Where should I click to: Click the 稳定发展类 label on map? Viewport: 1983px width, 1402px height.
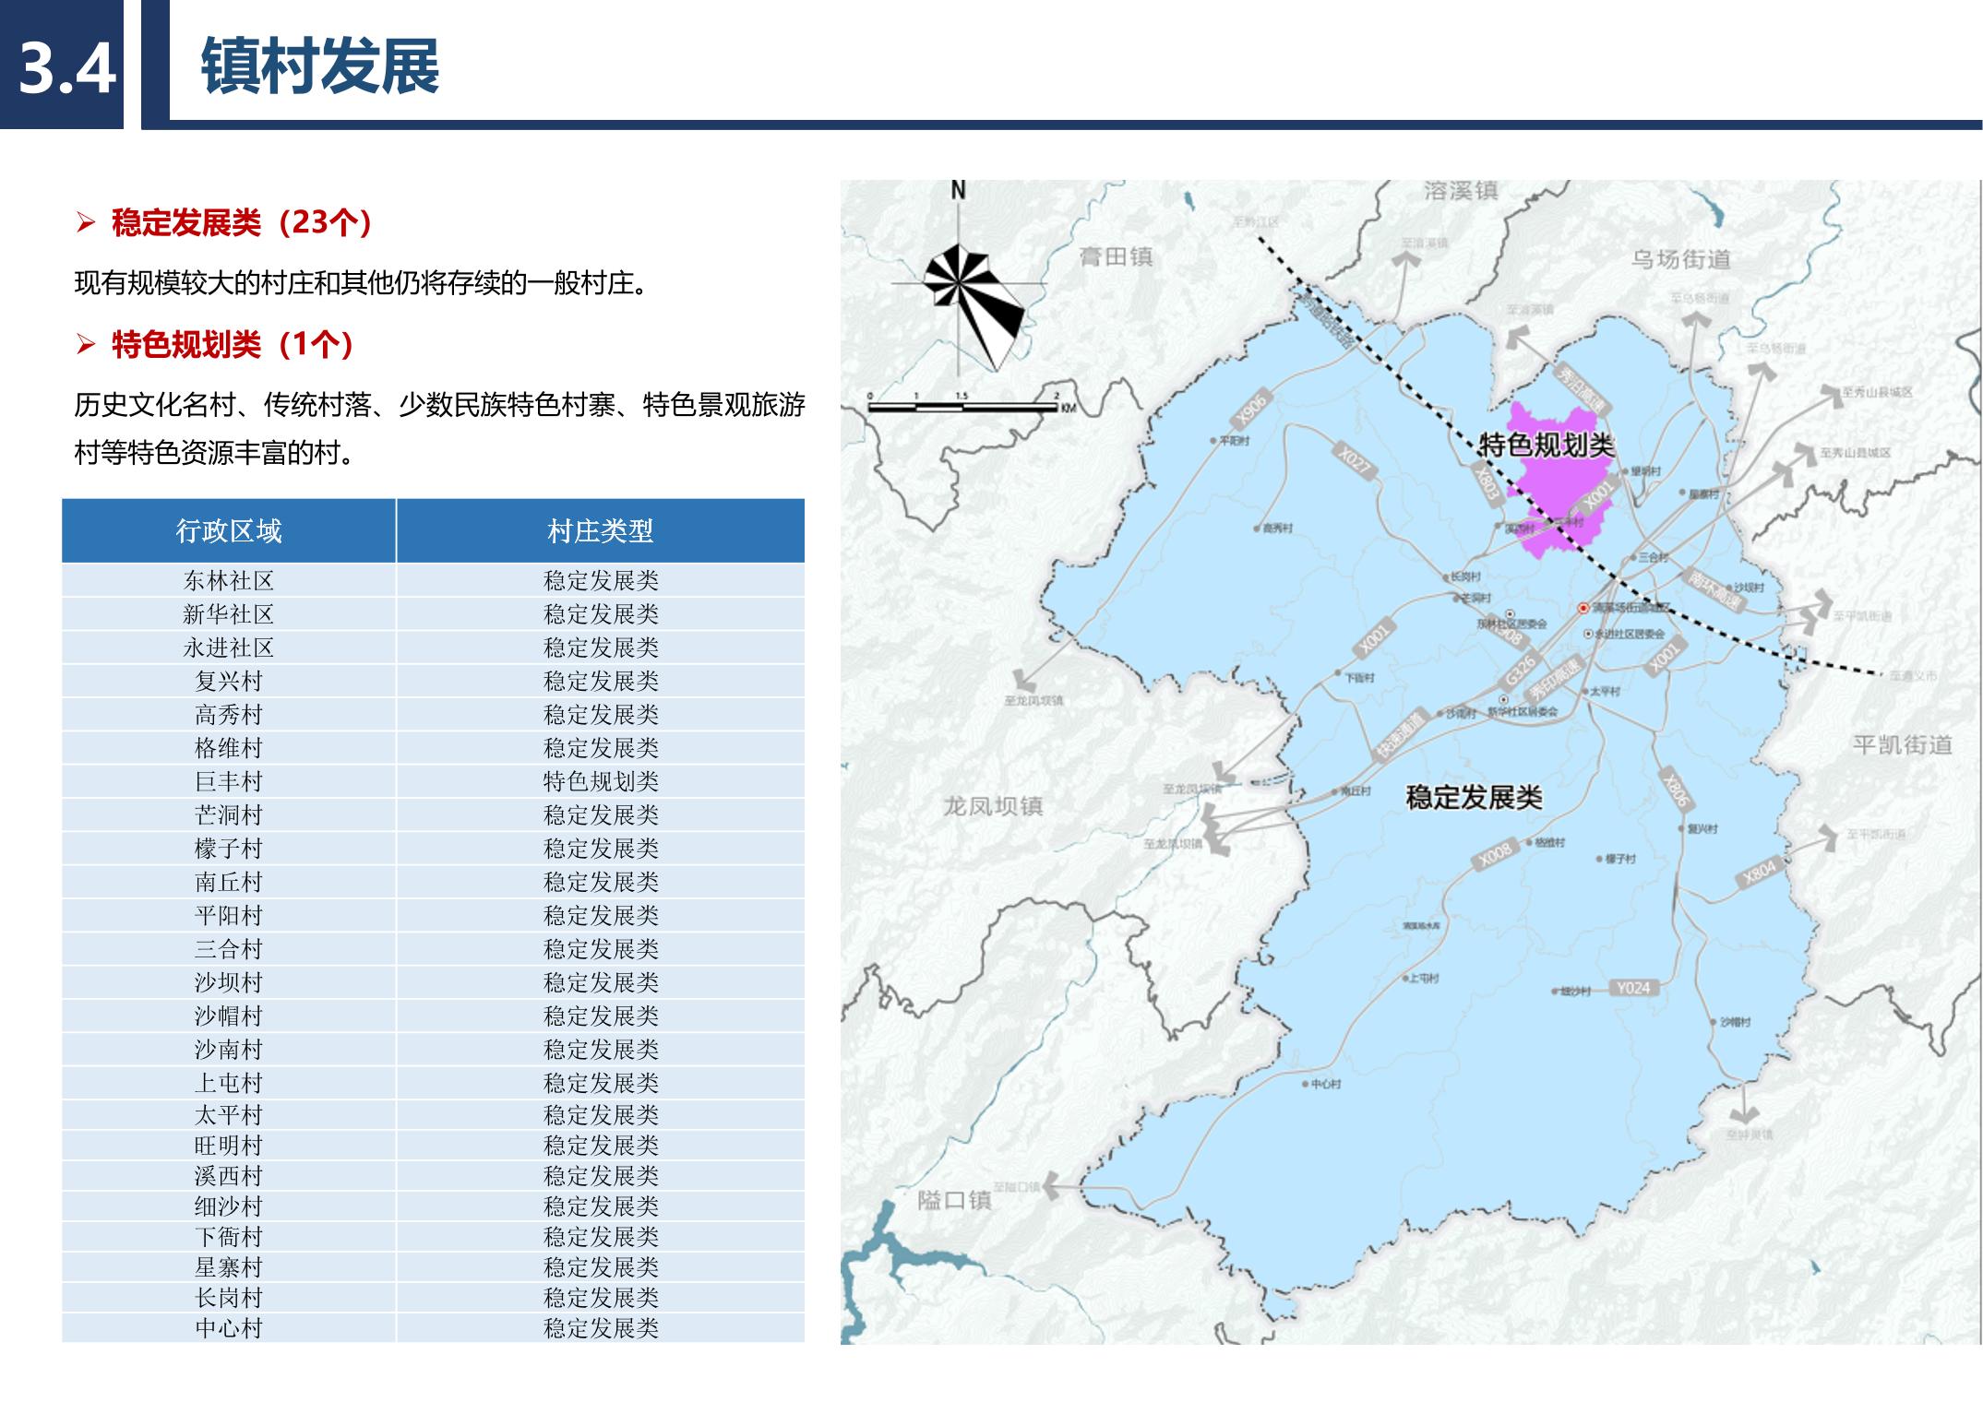pyautogui.click(x=1474, y=797)
